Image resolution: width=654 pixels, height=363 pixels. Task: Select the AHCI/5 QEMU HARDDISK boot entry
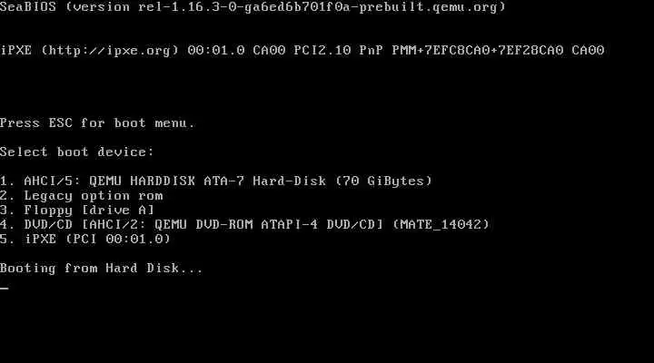point(216,181)
